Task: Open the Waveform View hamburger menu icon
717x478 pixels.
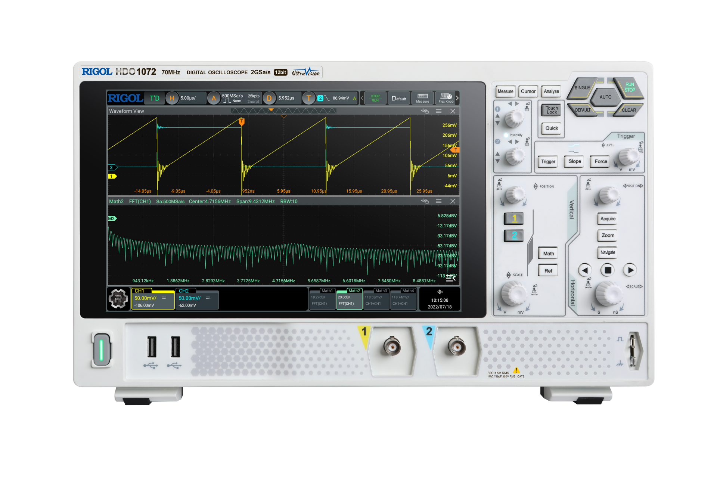Action: coord(439,111)
